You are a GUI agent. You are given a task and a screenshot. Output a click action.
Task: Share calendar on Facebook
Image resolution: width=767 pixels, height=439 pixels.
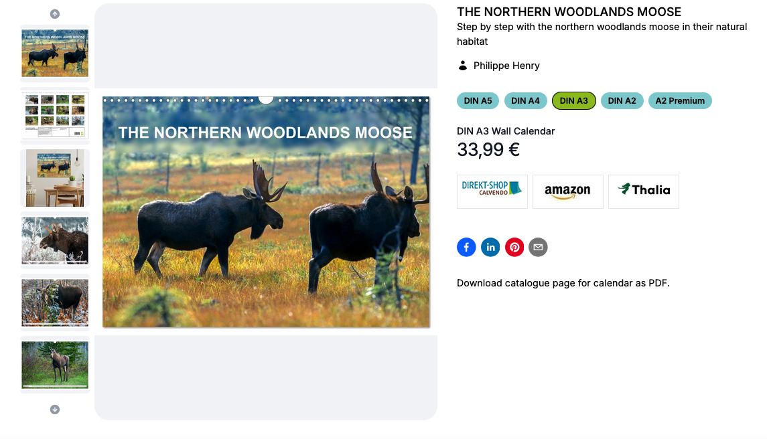click(x=466, y=248)
